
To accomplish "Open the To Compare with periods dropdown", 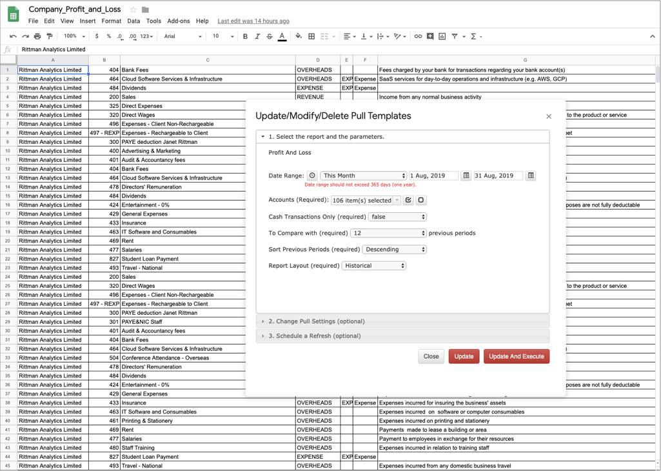I will click(389, 233).
